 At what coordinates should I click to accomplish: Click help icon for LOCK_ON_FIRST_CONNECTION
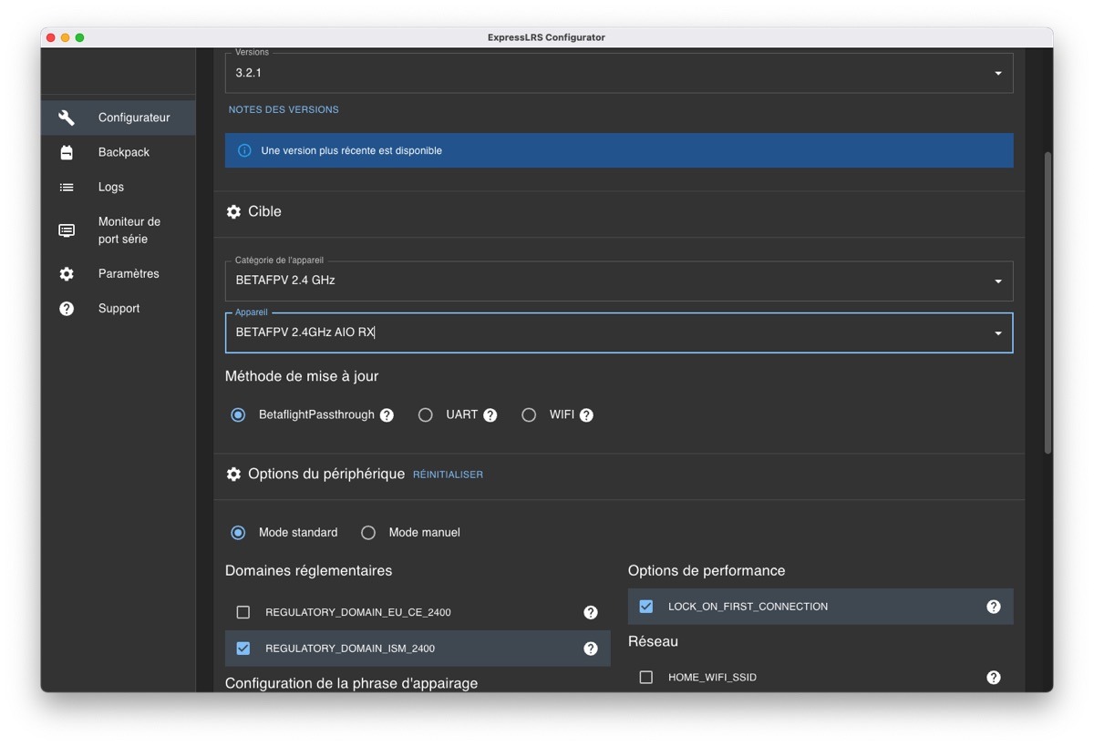[994, 607]
